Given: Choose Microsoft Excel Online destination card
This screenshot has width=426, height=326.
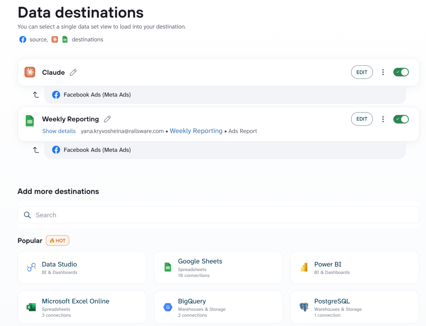Looking at the screenshot, I should click(82, 307).
